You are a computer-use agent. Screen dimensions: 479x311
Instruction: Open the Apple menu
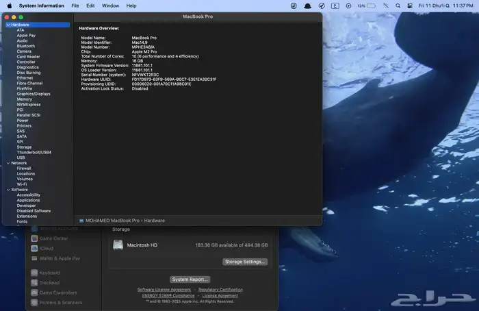click(10, 5)
